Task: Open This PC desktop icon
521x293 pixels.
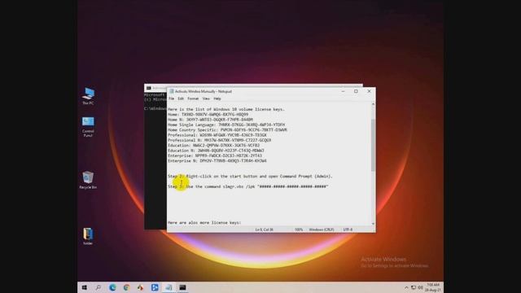Action: 88,96
